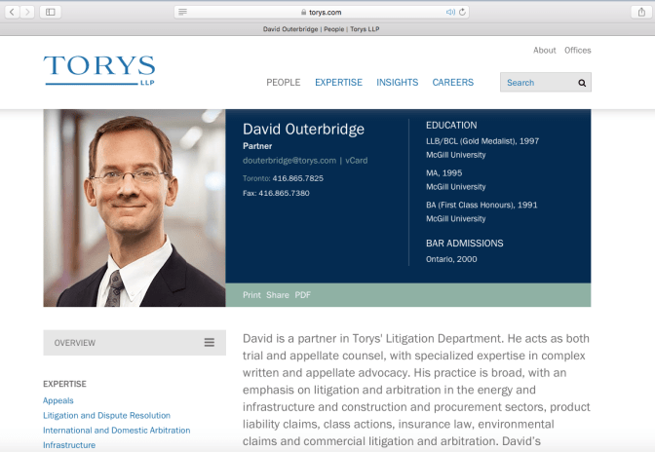The height and width of the screenshot is (452, 655).
Task: Click the Print link in profile bar
Action: (251, 295)
